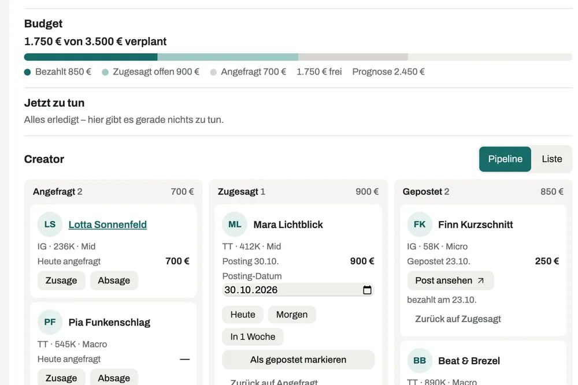Click Finn Kurzschnitt's name
Viewport: 578px width, 385px height.
(475, 225)
